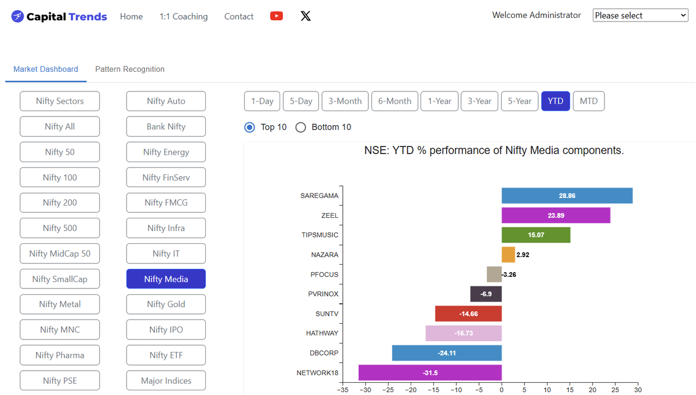The width and height of the screenshot is (696, 395).
Task: Open the Please select dropdown
Action: [640, 16]
